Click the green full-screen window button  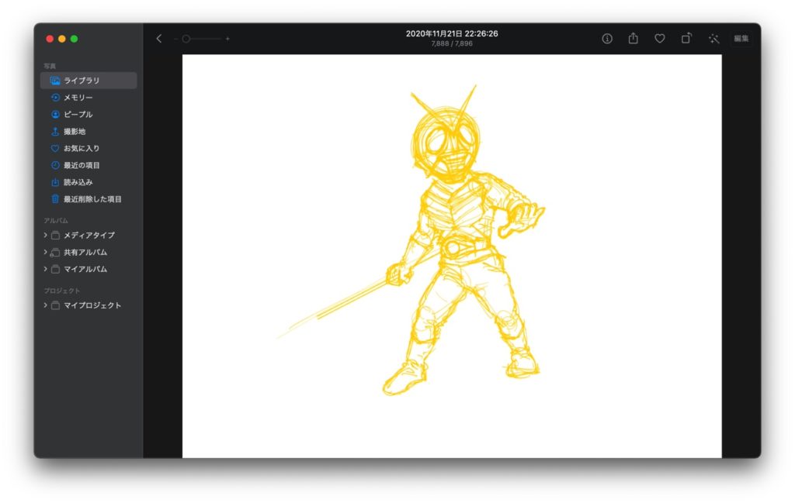click(74, 39)
